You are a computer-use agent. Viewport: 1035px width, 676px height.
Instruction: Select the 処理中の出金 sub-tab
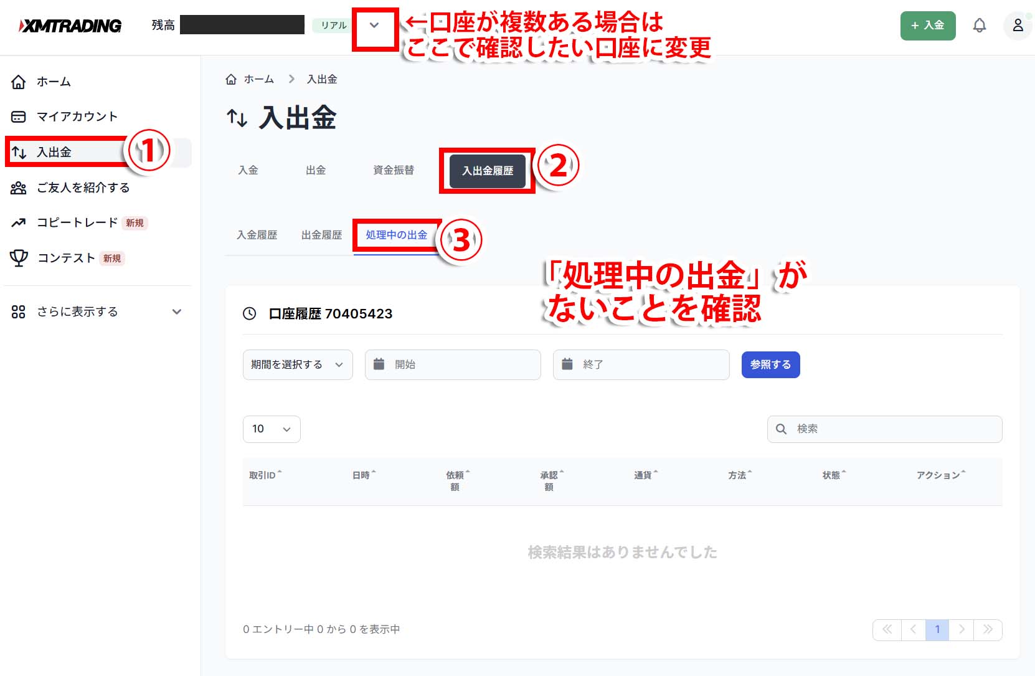pyautogui.click(x=397, y=235)
